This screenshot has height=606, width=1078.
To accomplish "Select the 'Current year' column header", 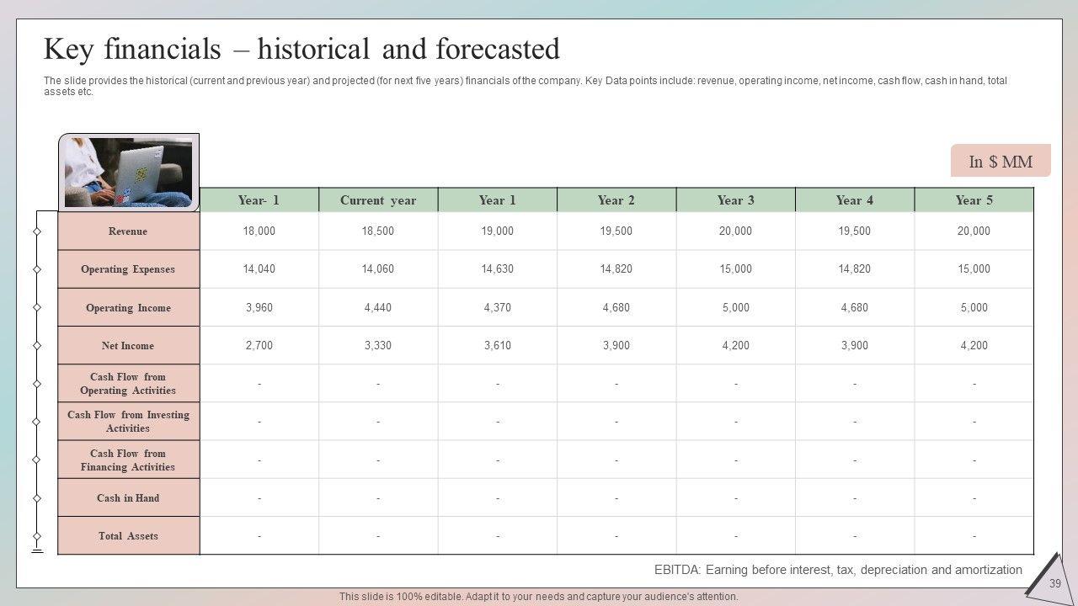I will 378,200.
